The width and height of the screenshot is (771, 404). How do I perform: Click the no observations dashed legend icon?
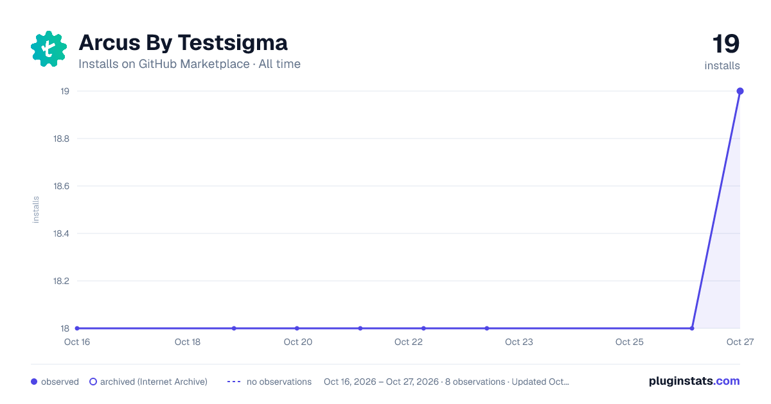pyautogui.click(x=234, y=382)
